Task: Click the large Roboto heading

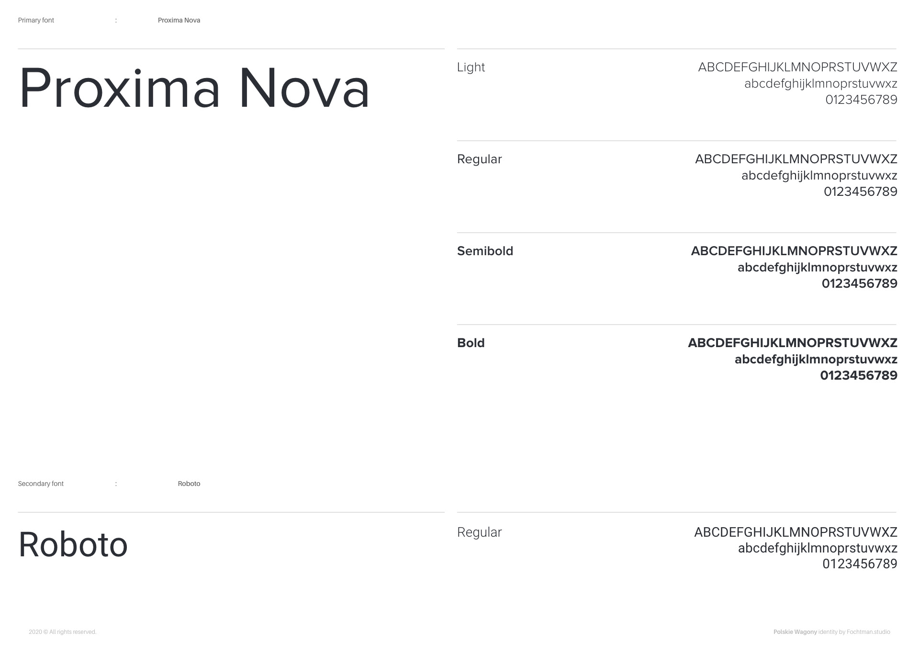Action: point(73,545)
